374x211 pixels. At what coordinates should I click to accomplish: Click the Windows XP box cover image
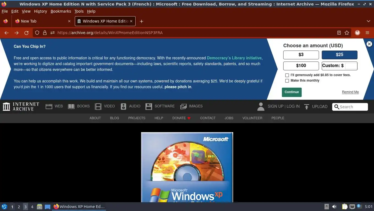tap(187, 167)
